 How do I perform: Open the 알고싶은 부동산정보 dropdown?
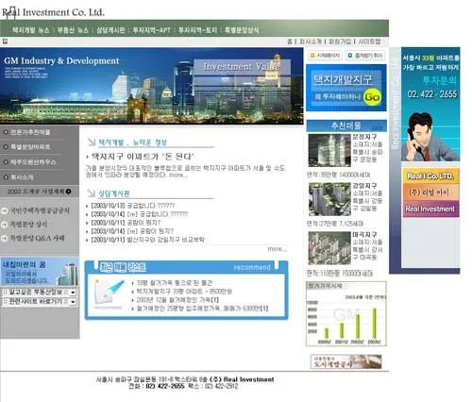point(39,293)
